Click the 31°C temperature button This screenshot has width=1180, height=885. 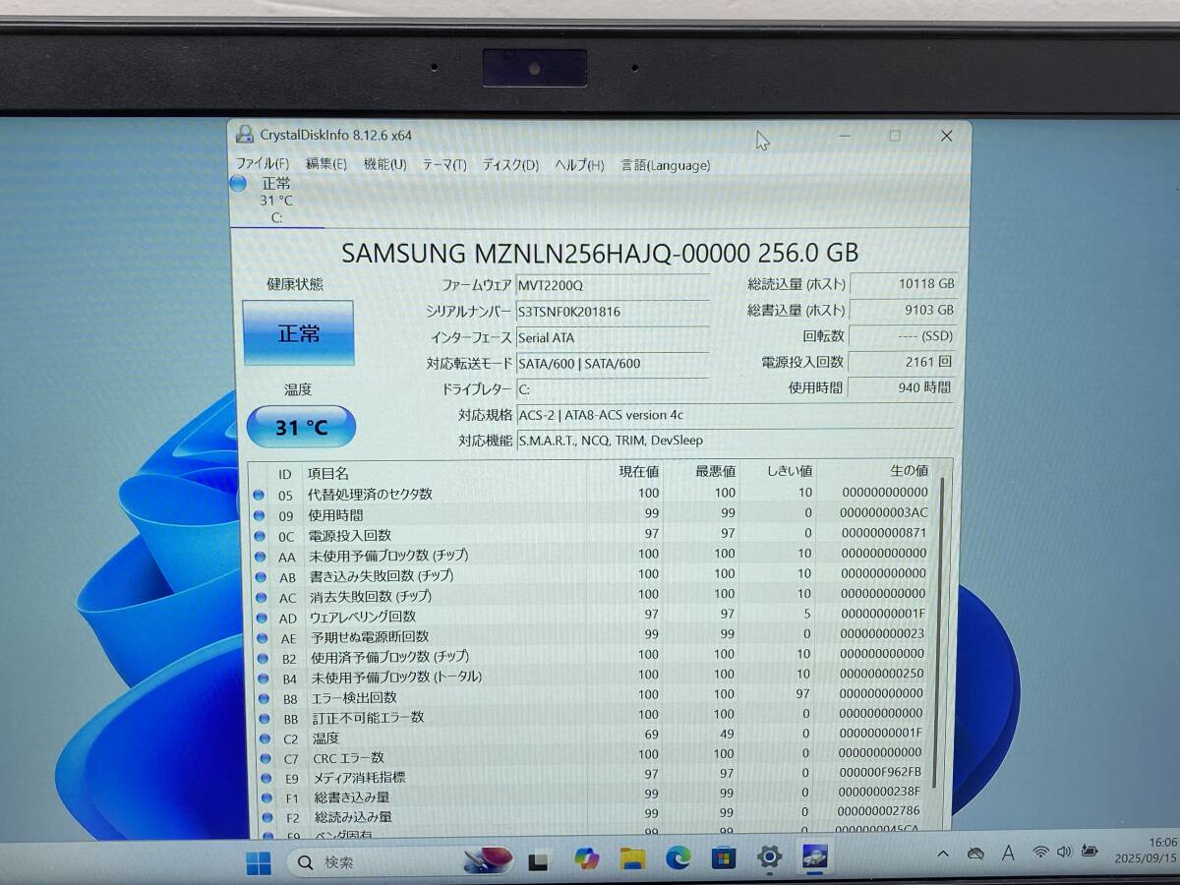point(301,427)
